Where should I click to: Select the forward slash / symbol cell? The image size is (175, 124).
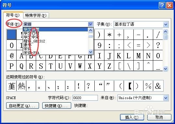pos(158,35)
